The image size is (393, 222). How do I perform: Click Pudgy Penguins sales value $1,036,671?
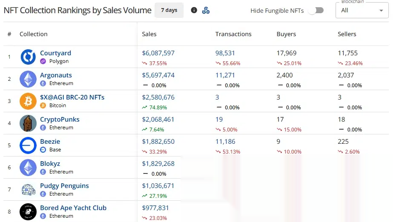pos(158,186)
